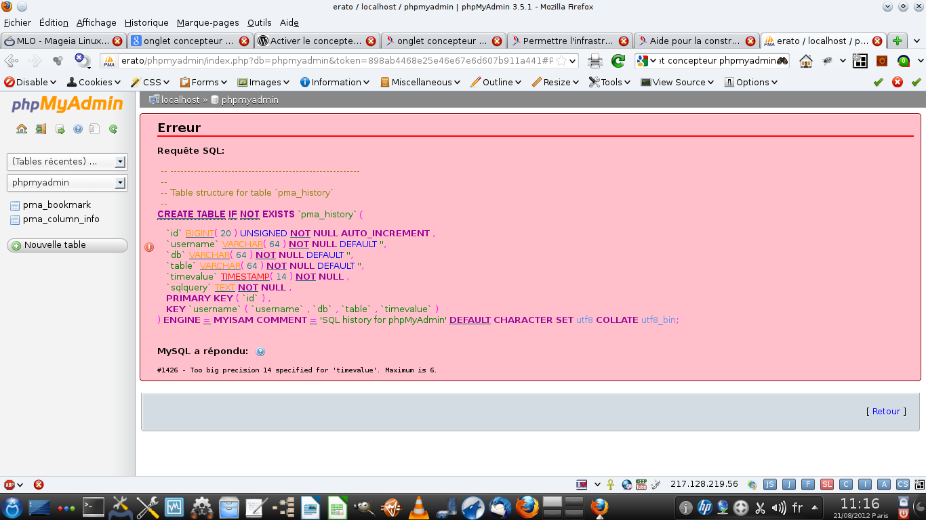926x520 pixels.
Task: Click the Adblock Plus icon in status bar
Action: point(9,485)
